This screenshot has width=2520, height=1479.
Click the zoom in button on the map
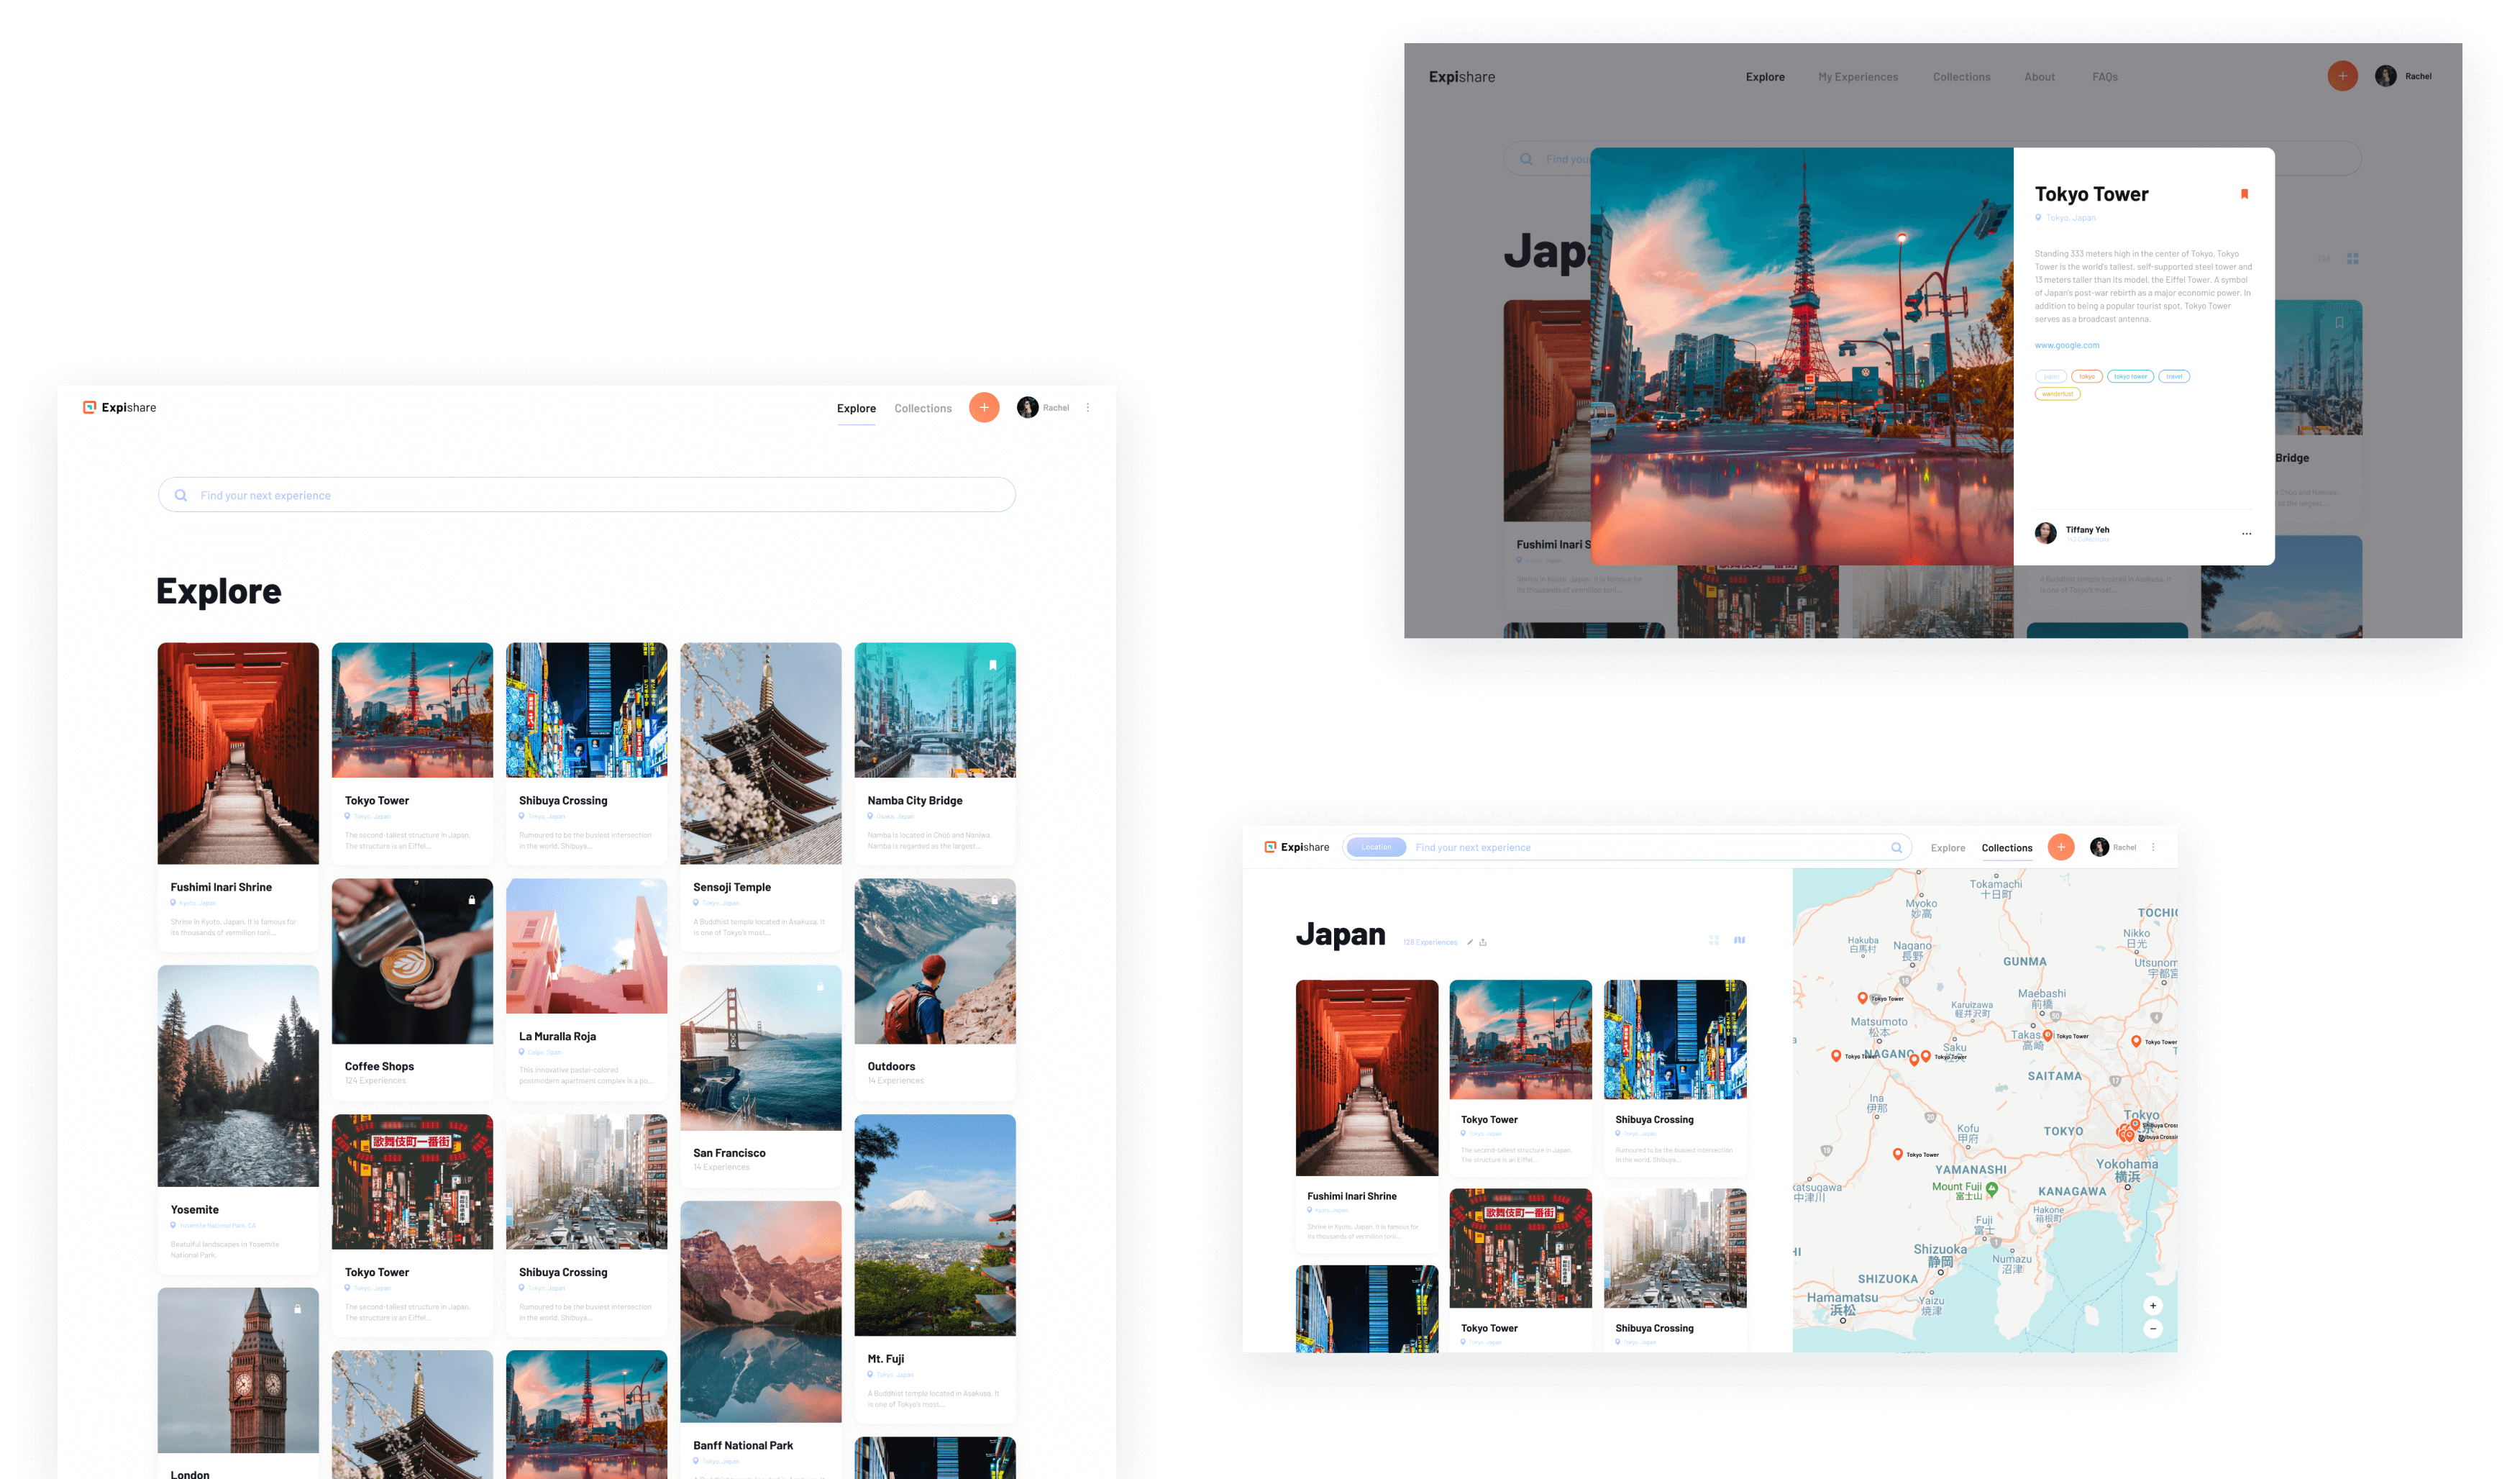click(2153, 1305)
